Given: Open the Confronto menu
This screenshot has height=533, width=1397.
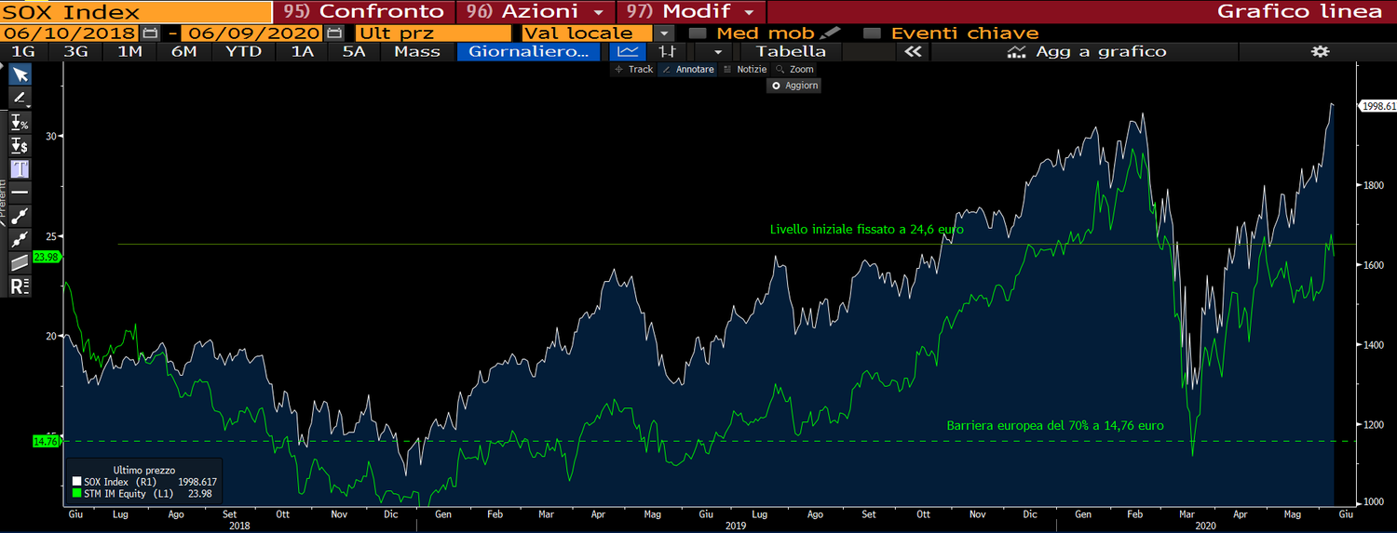Looking at the screenshot, I should (364, 12).
